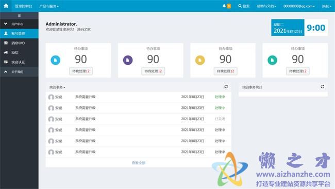Refresh the 我的事务 task list panel

[226, 86]
